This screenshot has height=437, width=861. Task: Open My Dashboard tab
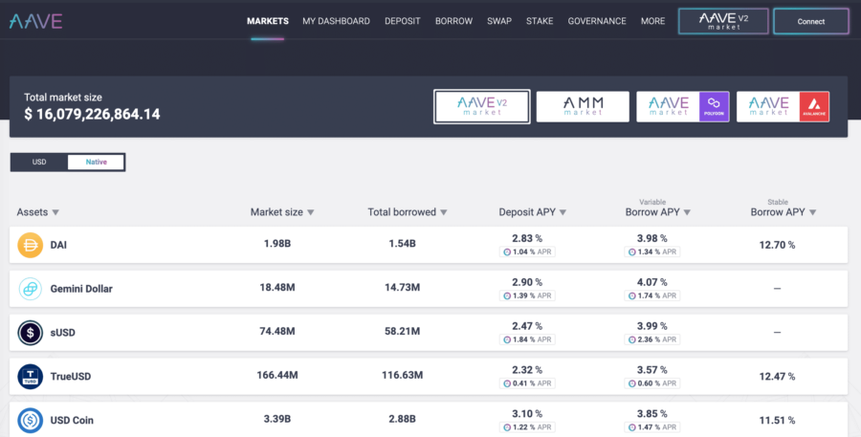[x=336, y=21]
